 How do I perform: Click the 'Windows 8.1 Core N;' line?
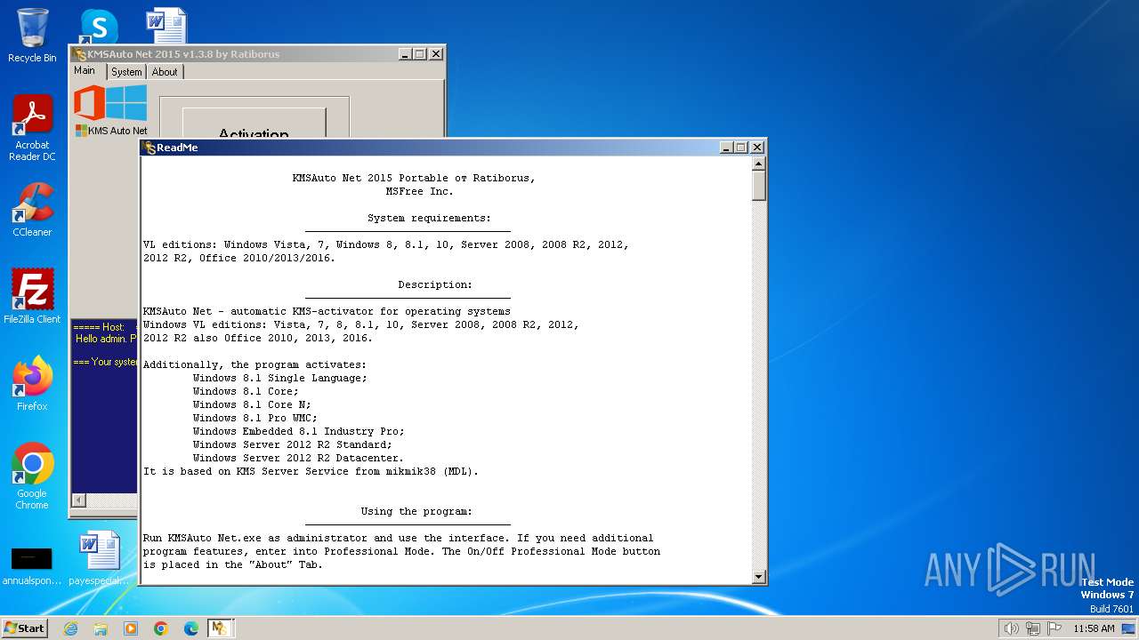(x=252, y=404)
